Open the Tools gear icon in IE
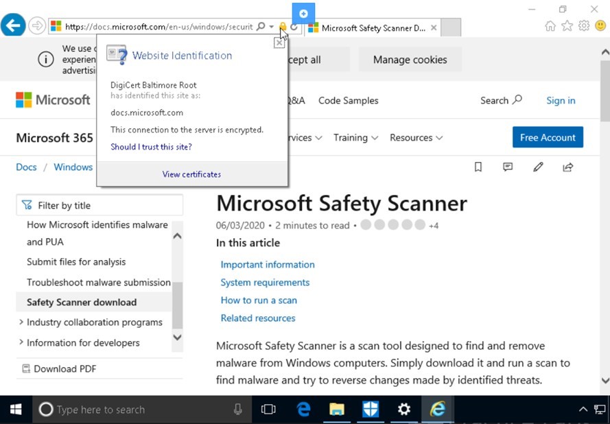This screenshot has height=424, width=610. point(584,26)
